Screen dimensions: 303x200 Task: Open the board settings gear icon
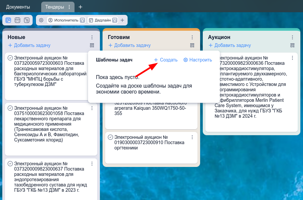(x=41, y=20)
